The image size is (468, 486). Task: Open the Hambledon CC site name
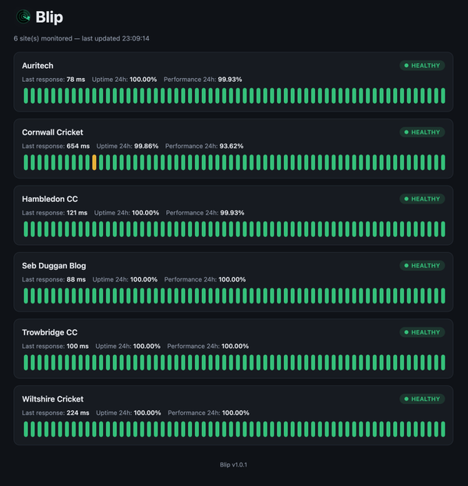pyautogui.click(x=50, y=199)
